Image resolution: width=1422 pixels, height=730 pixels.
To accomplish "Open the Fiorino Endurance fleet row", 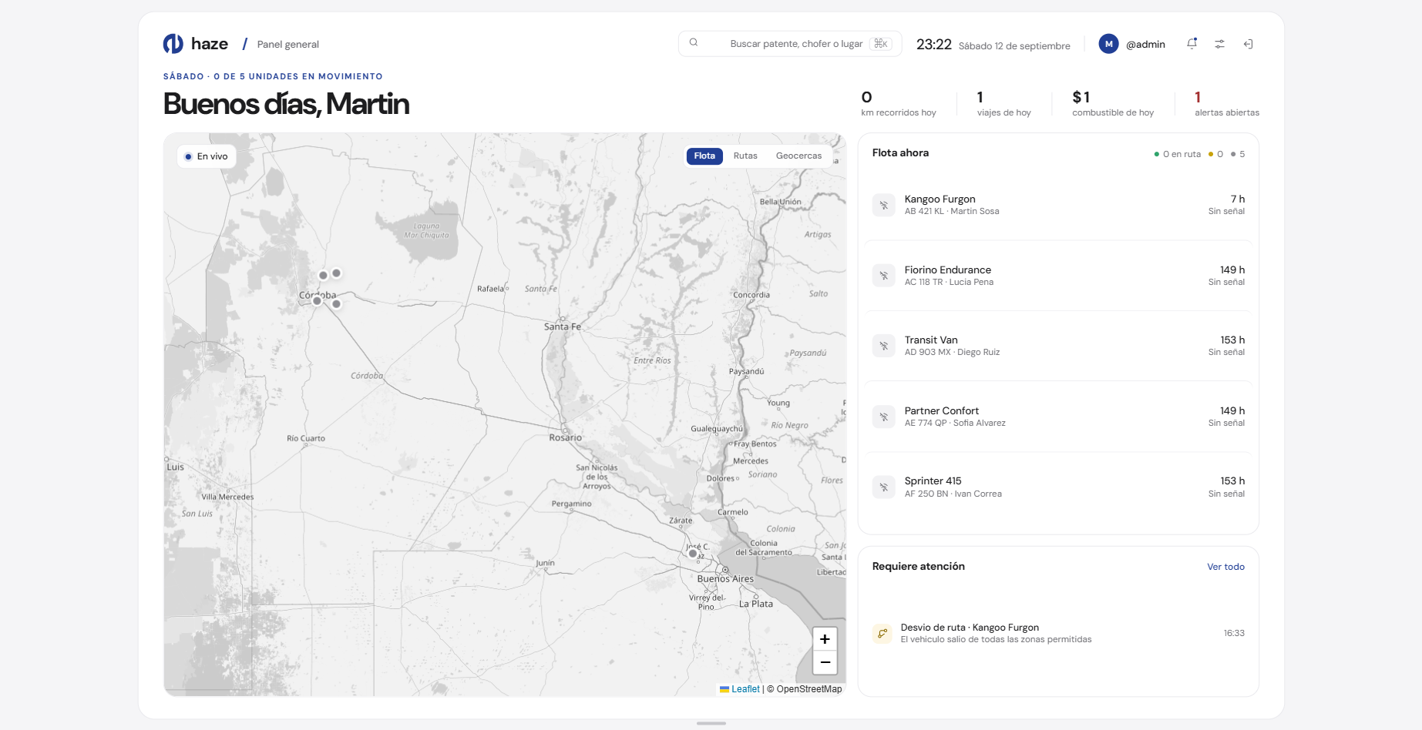I will click(x=1058, y=276).
